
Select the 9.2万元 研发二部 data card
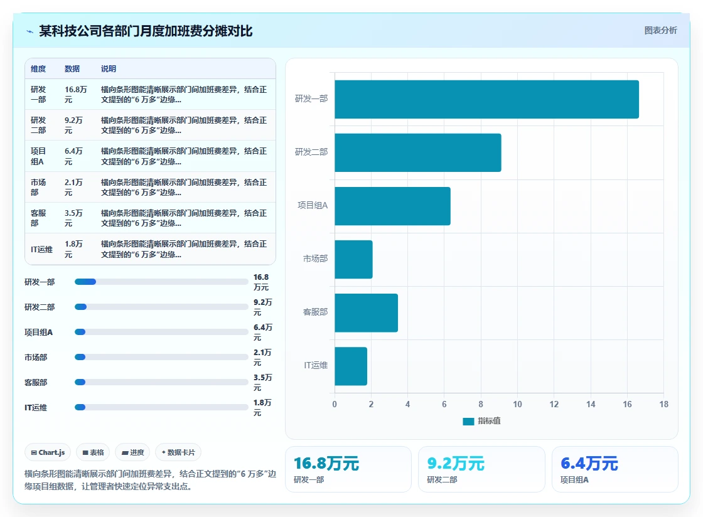point(481,469)
